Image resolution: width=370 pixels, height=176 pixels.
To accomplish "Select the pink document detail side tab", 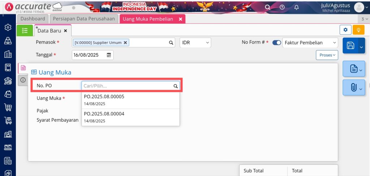I will (23, 68).
